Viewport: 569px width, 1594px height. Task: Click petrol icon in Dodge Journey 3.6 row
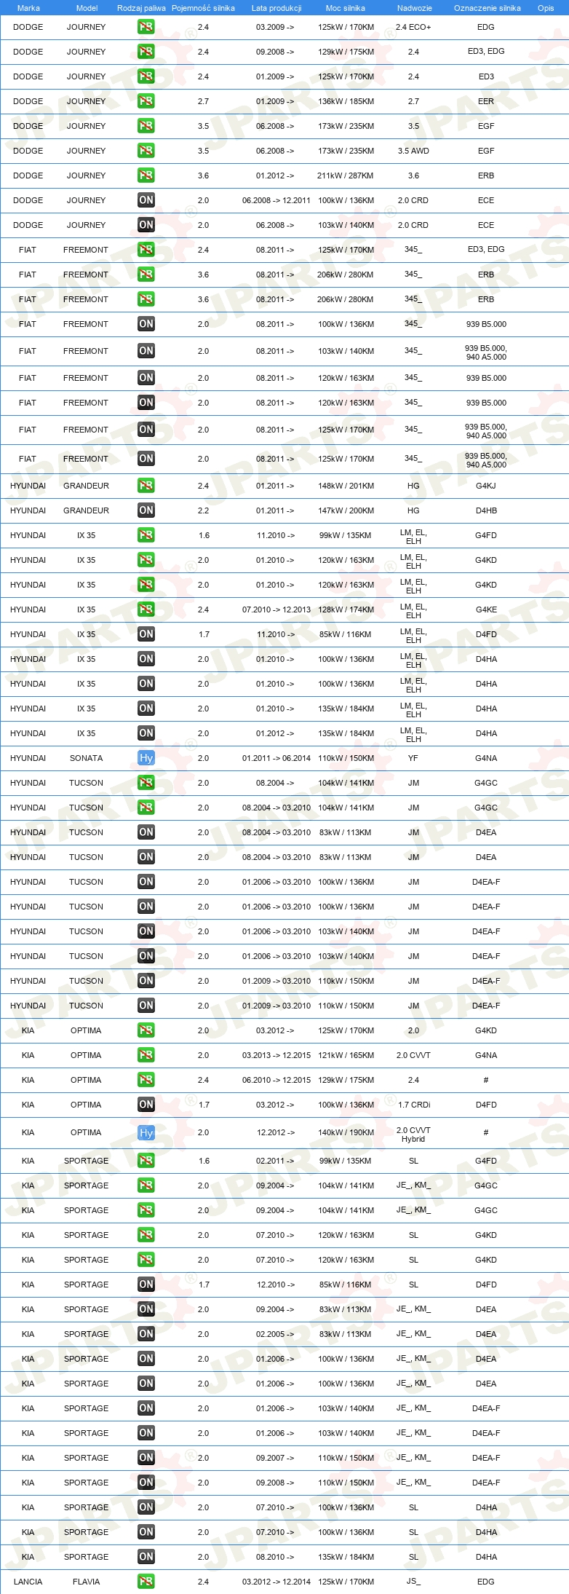[146, 175]
